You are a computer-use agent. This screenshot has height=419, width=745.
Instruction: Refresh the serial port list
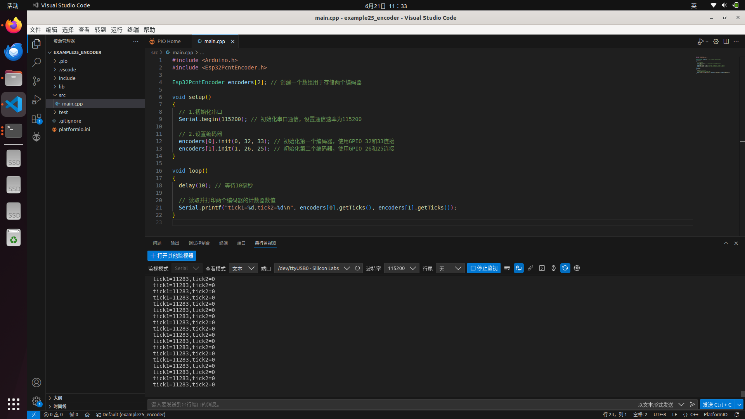[x=357, y=268]
